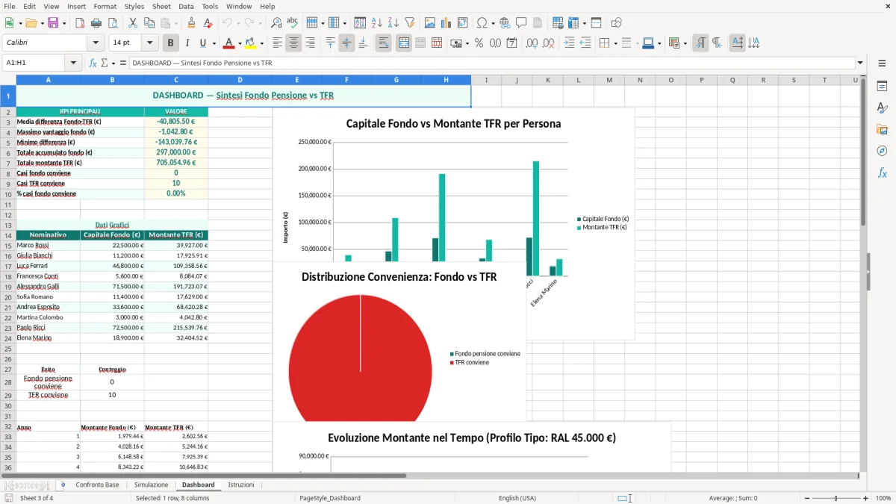Open sidebar Navigator compass icon

pyautogui.click(x=882, y=151)
